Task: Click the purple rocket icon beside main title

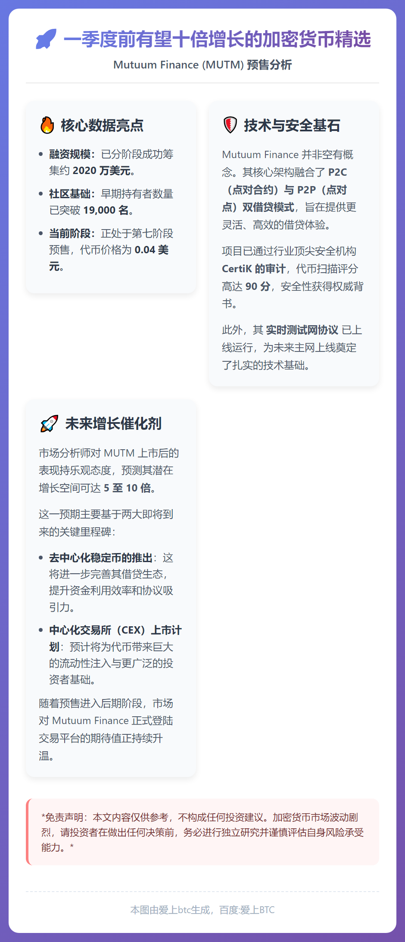Action: (46, 39)
